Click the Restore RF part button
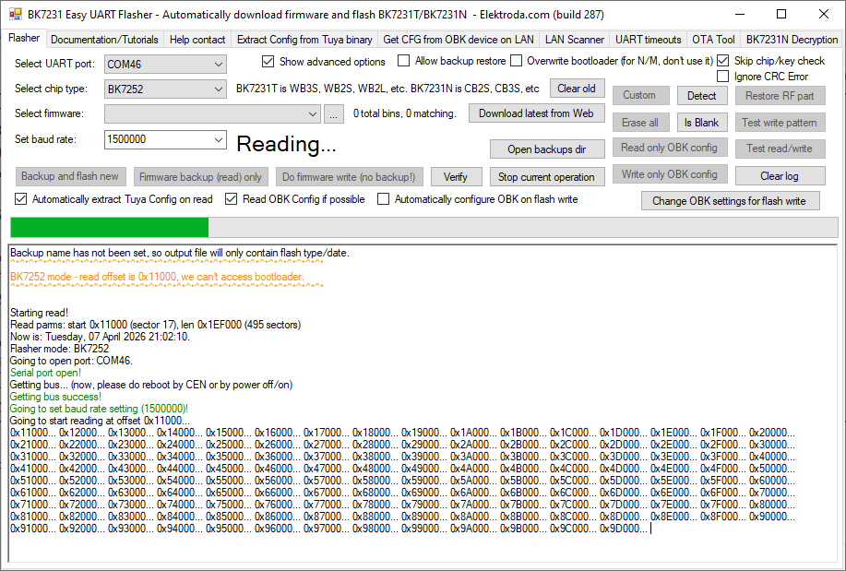Viewport: 846px width, 571px height. (x=780, y=96)
